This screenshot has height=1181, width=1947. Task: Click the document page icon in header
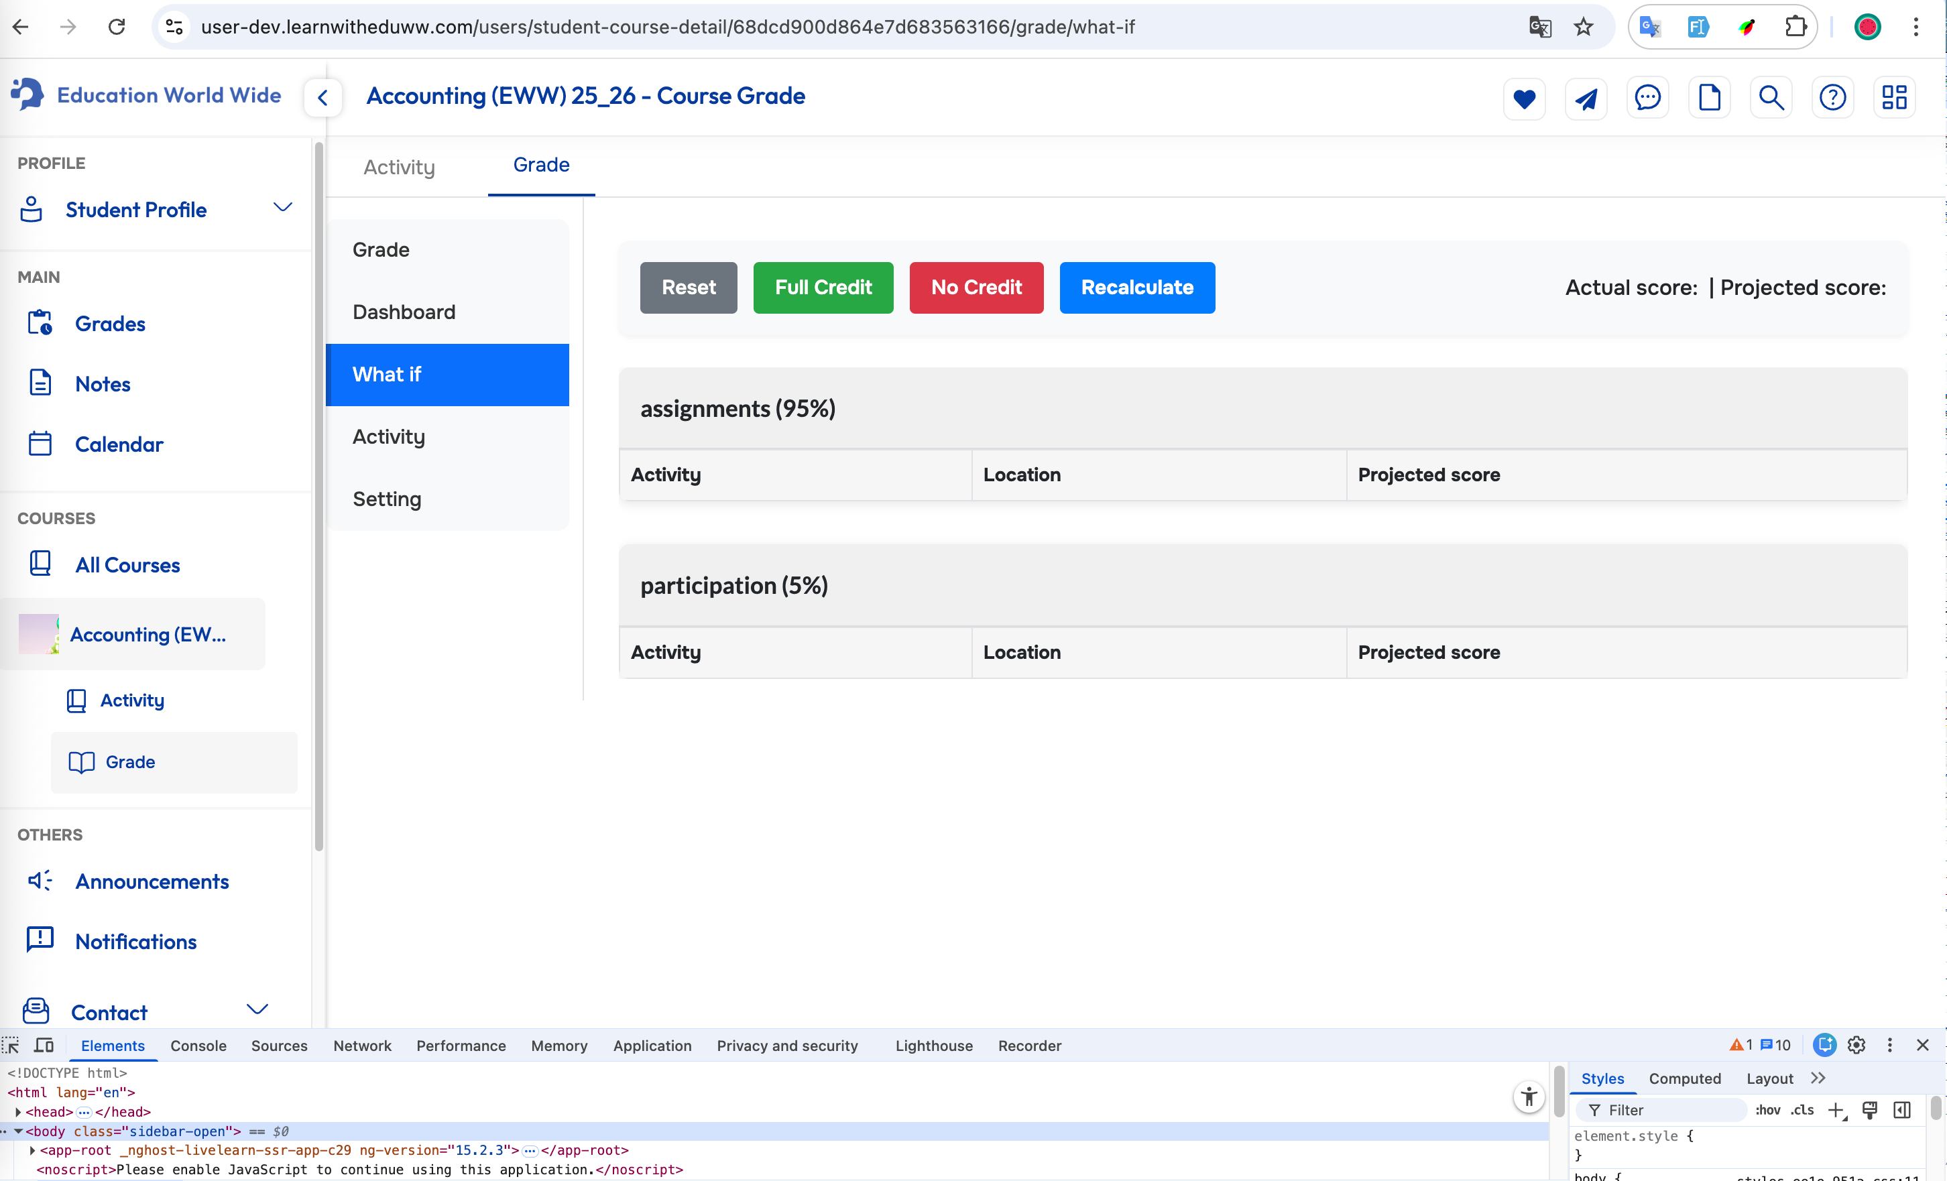[1709, 99]
